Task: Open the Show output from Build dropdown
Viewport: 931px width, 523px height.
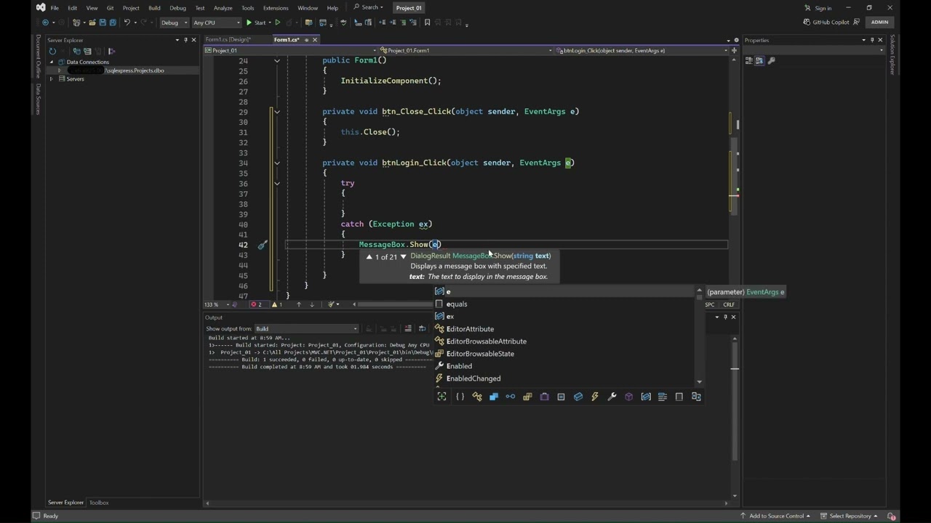Action: (306, 329)
